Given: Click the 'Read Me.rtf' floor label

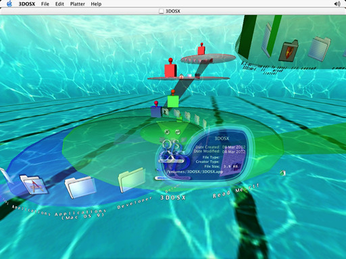Looking at the screenshot, I should (x=236, y=191).
